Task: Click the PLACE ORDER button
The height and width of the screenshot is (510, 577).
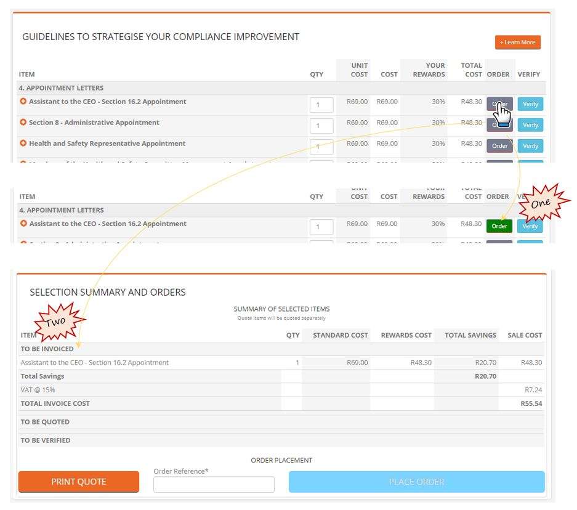Action: pos(416,482)
